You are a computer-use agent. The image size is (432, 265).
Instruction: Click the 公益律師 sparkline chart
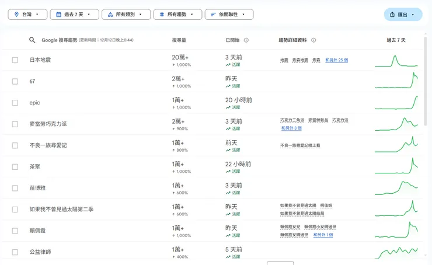[x=396, y=252]
